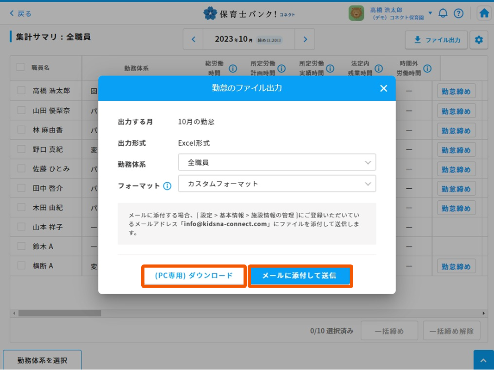Toggle the select-all checkbox in header
This screenshot has width=494, height=370.
pos(20,67)
